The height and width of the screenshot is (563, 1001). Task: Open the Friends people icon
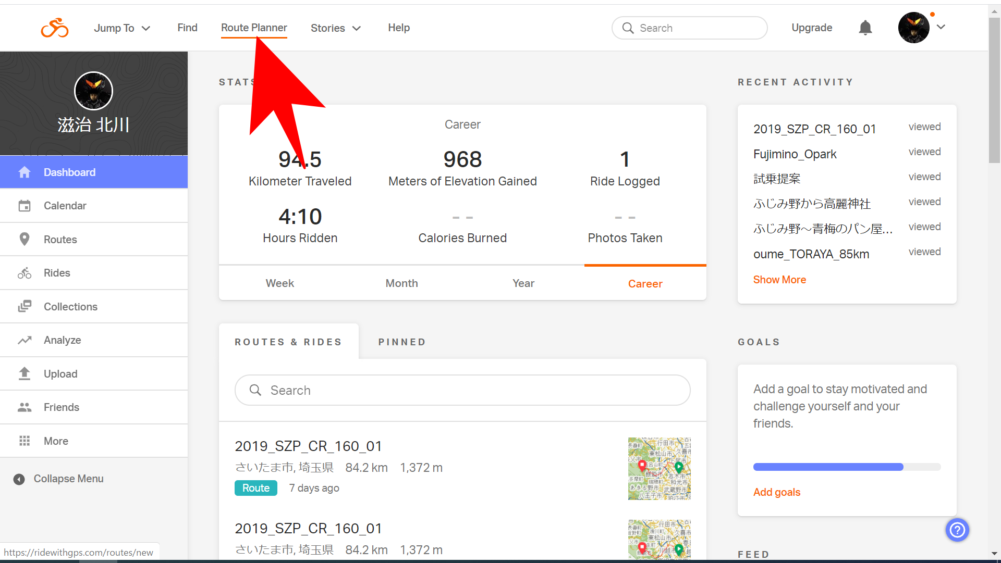[25, 407]
